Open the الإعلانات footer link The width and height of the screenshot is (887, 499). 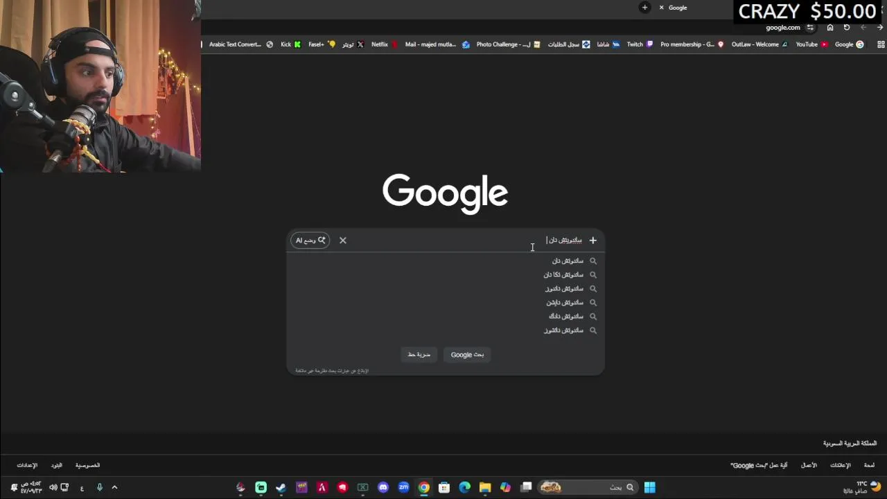click(840, 466)
